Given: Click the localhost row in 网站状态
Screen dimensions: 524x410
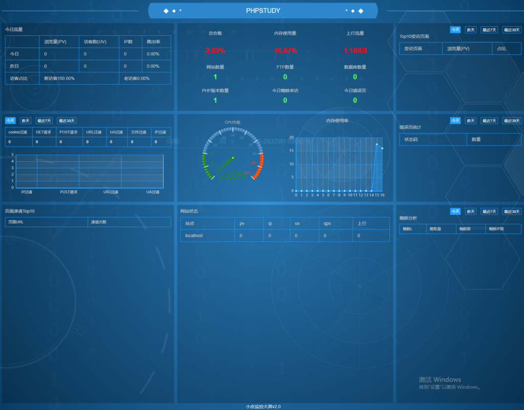Looking at the screenshot, I should (285, 235).
